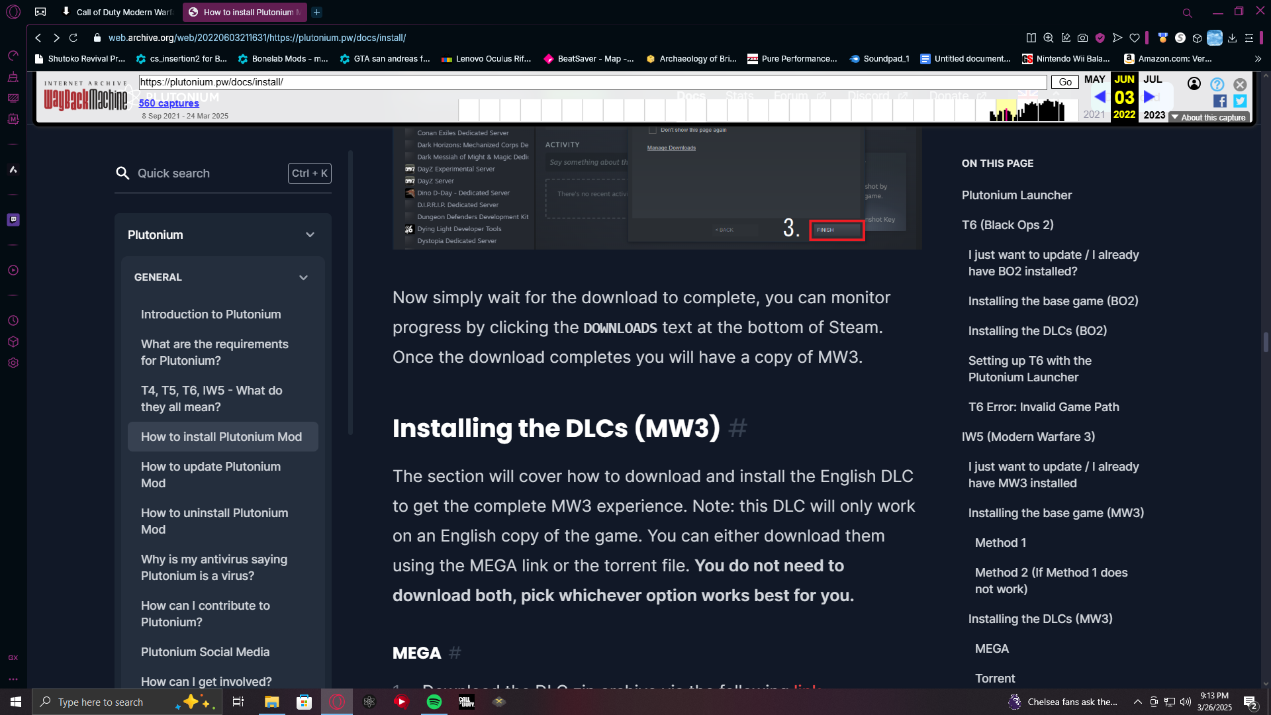Screen dimensions: 1271x715
Task: Open the 560 captures link
Action: 169,103
